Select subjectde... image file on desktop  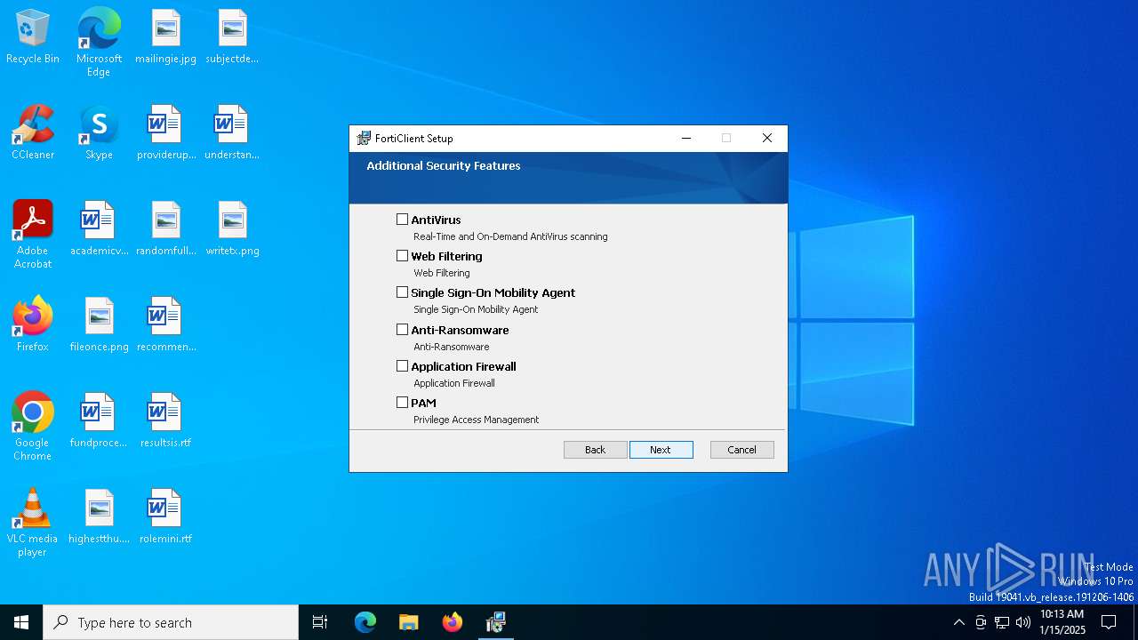click(232, 36)
